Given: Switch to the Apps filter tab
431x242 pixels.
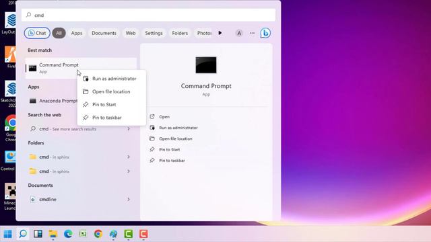Looking at the screenshot, I should [x=76, y=33].
